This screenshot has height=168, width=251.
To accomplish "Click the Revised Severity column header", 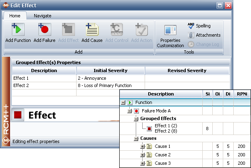I will click(187, 71).
